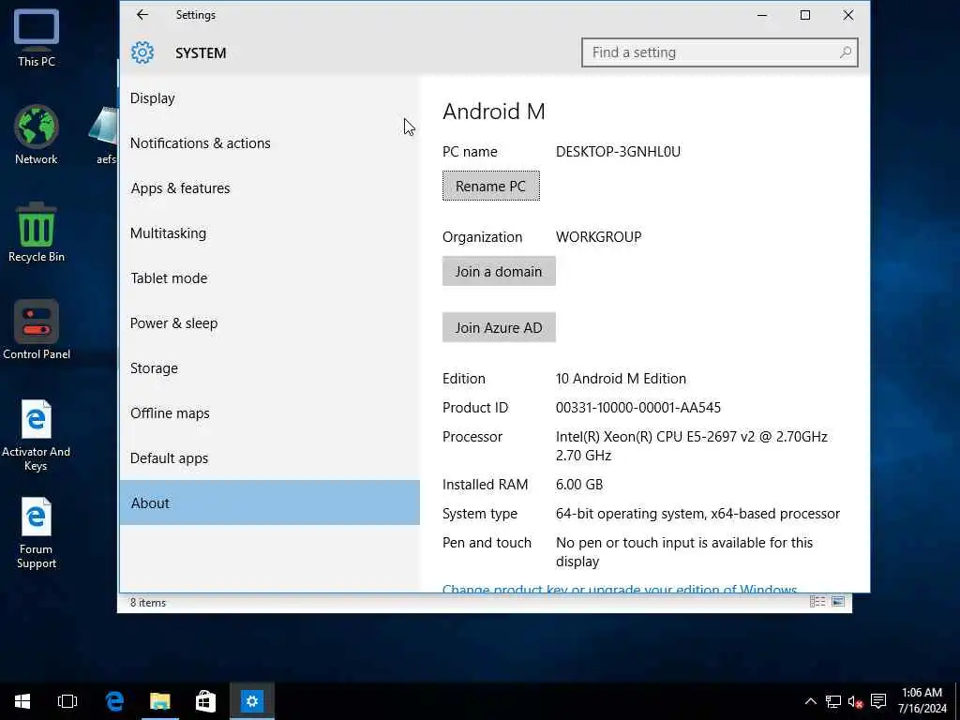Click PC name value DESKTOP-3GNHL0U

[618, 152]
